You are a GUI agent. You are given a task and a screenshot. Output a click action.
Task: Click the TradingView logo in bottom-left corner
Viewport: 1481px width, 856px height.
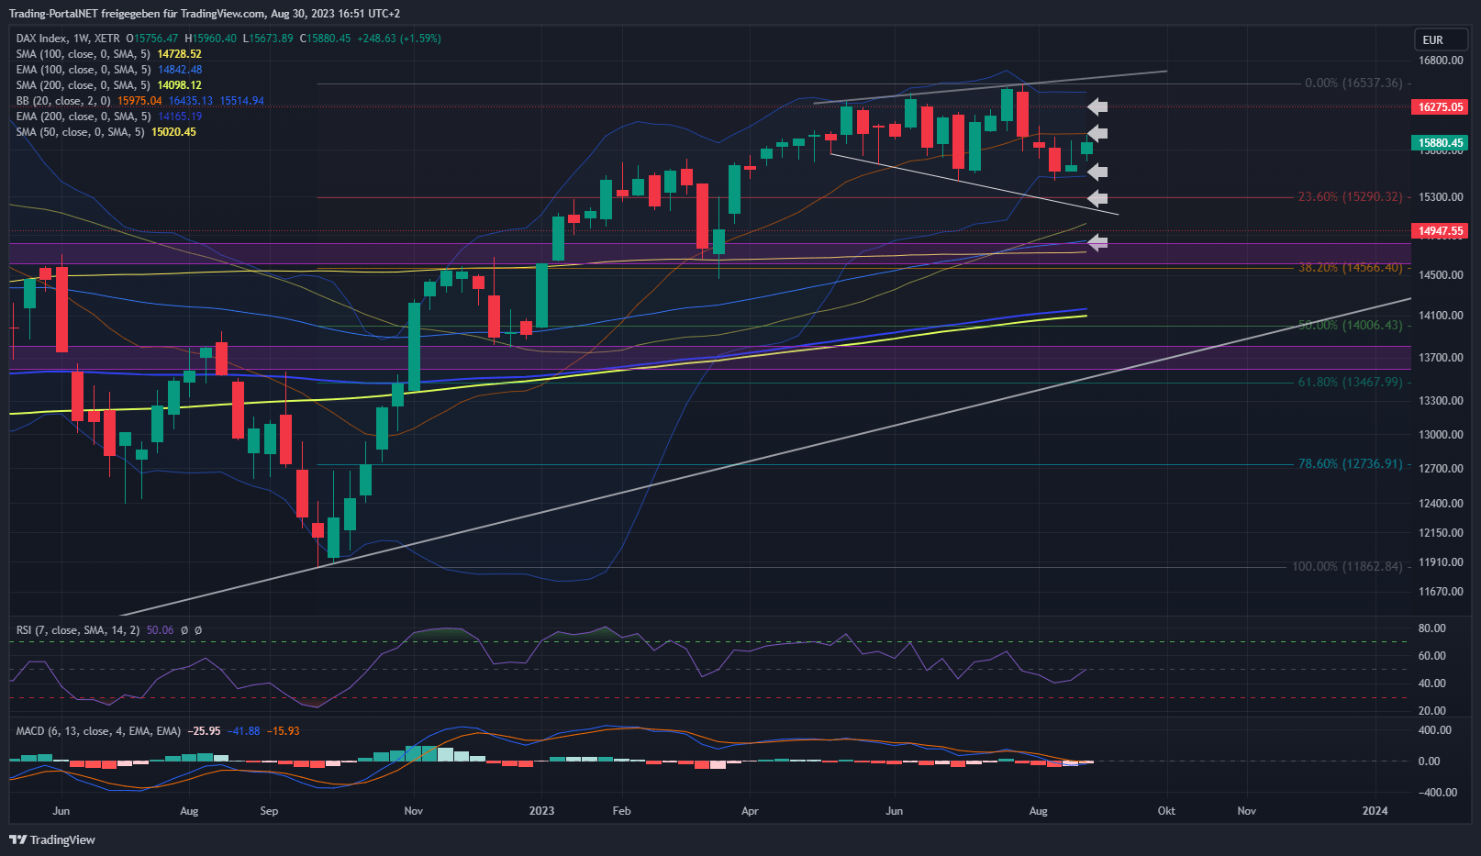[52, 839]
